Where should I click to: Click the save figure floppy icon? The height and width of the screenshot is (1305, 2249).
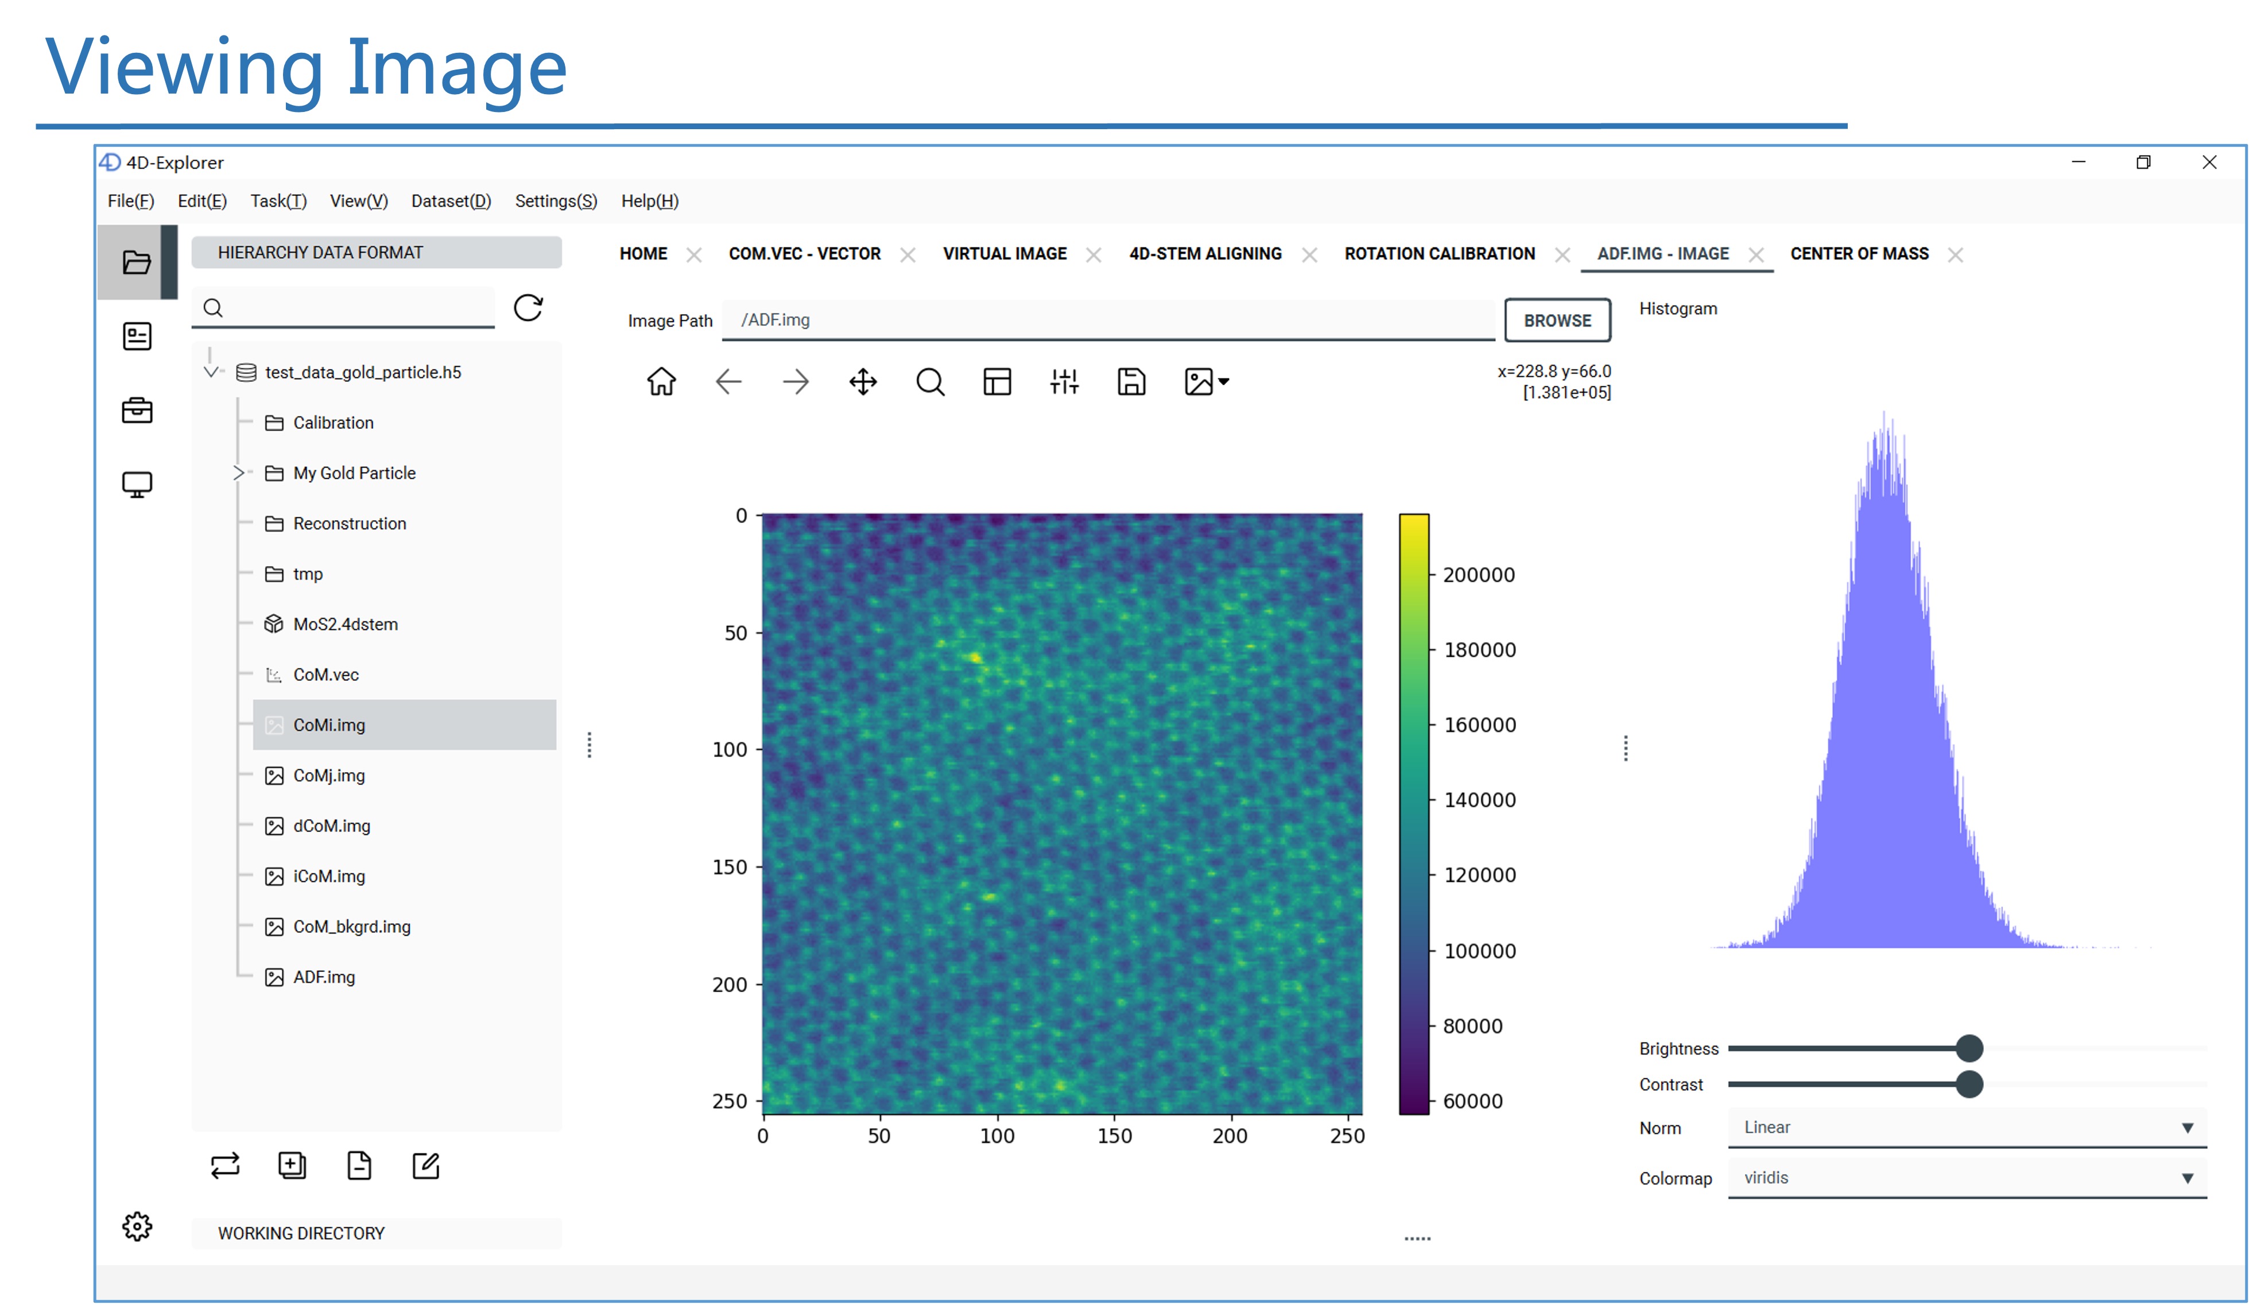click(1131, 382)
